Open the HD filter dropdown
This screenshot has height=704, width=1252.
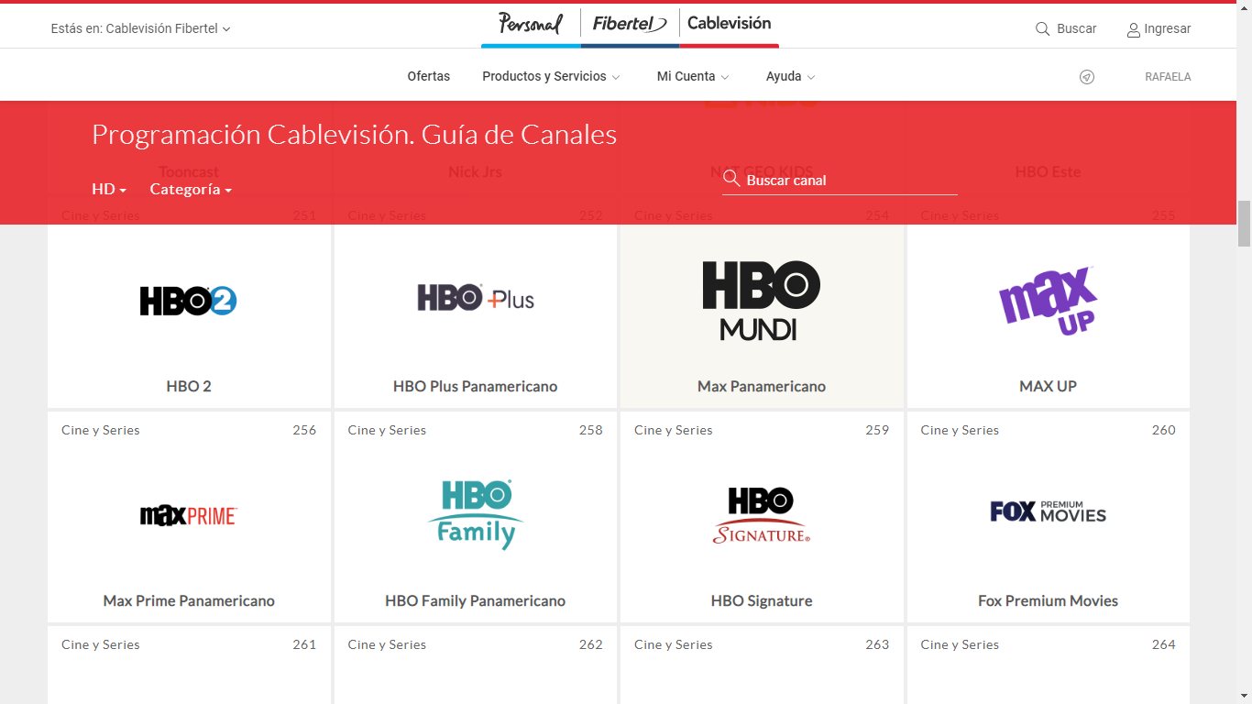(x=109, y=189)
